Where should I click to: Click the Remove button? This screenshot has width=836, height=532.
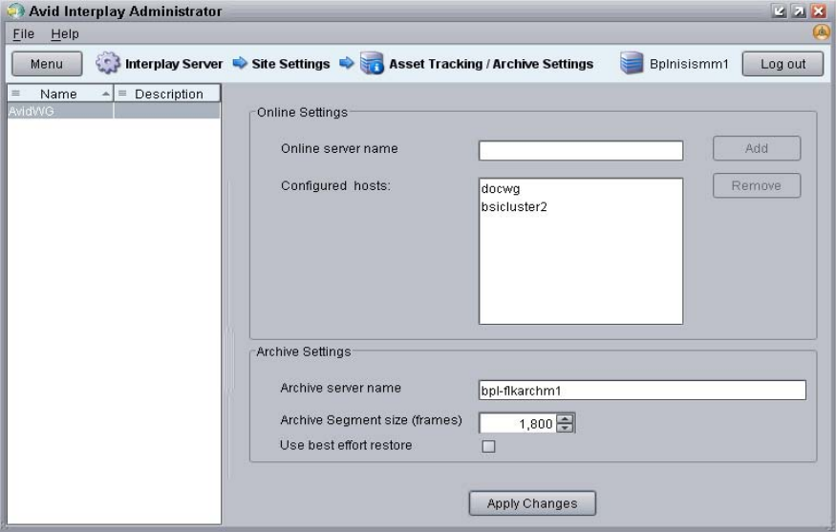coord(757,185)
